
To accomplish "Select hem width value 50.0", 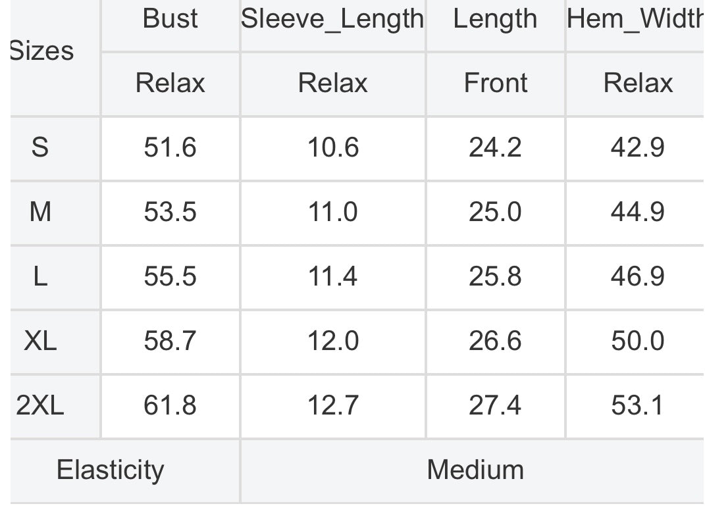I will click(635, 341).
